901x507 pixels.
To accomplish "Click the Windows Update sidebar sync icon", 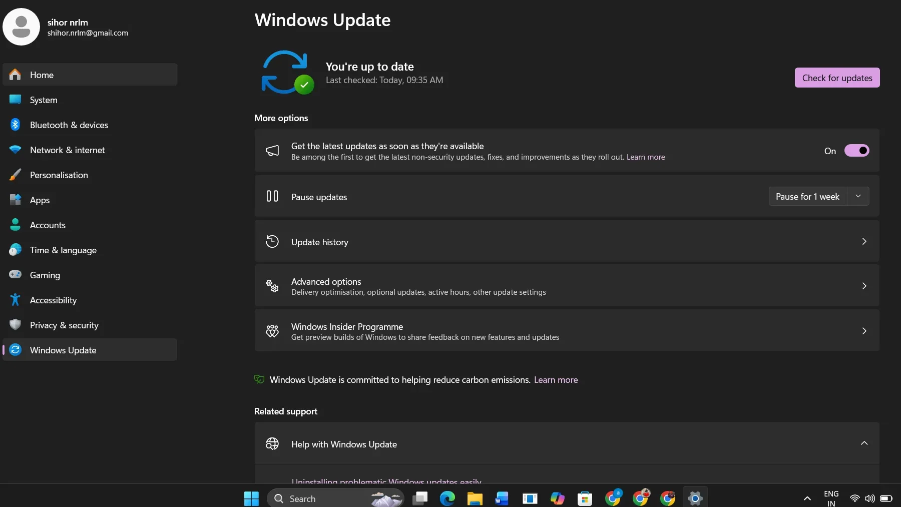I will [16, 350].
